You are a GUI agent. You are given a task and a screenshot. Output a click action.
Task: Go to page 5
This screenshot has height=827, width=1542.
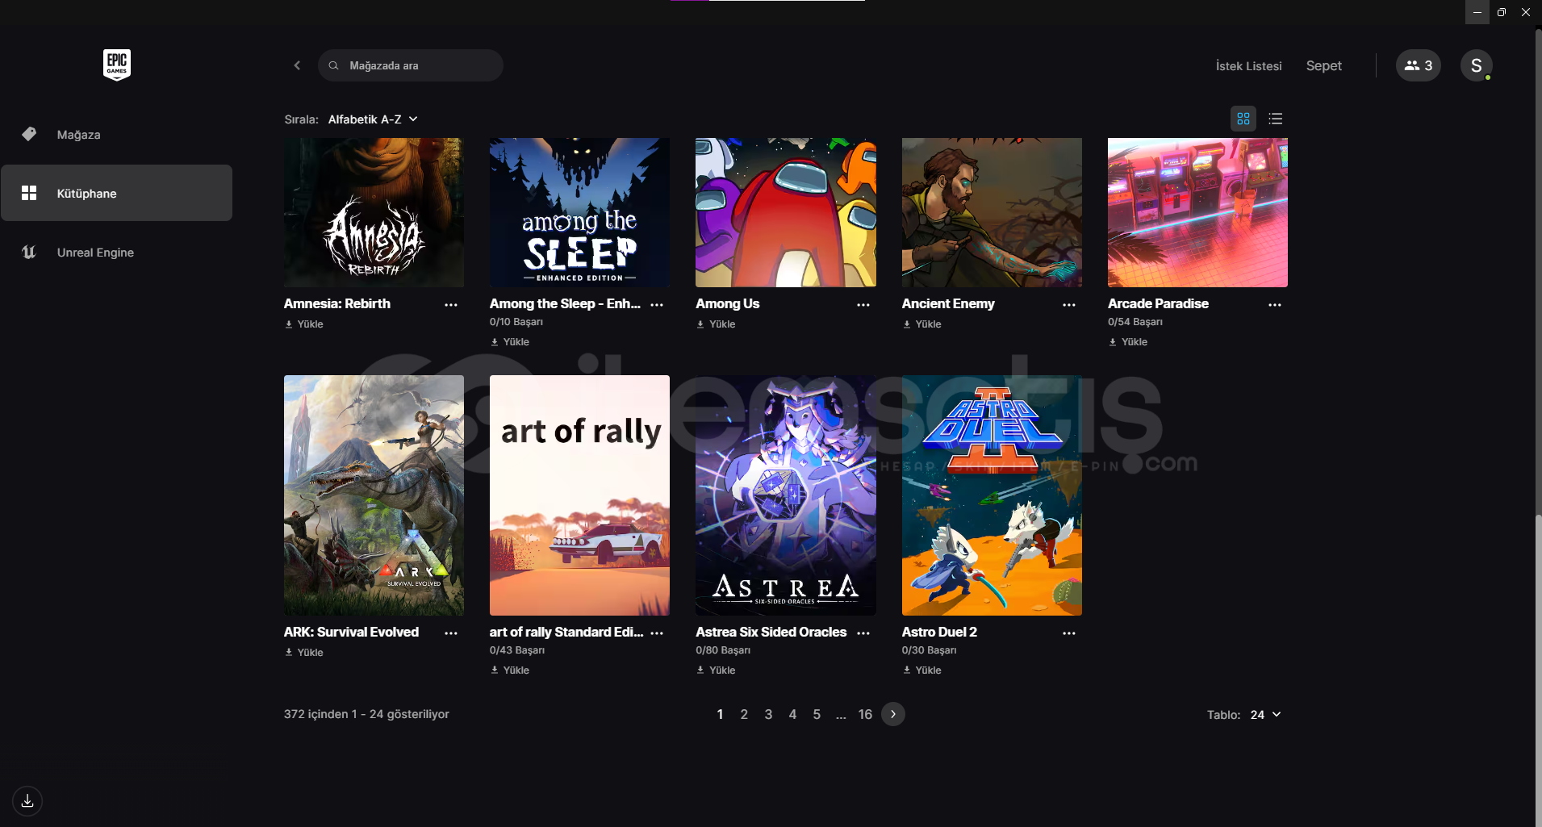[x=817, y=714]
